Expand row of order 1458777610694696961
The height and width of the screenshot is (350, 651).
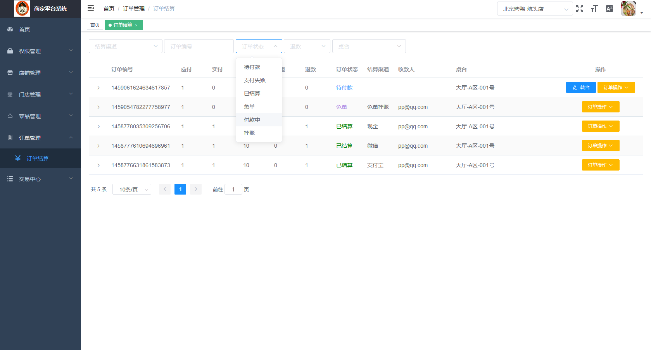pyautogui.click(x=98, y=146)
